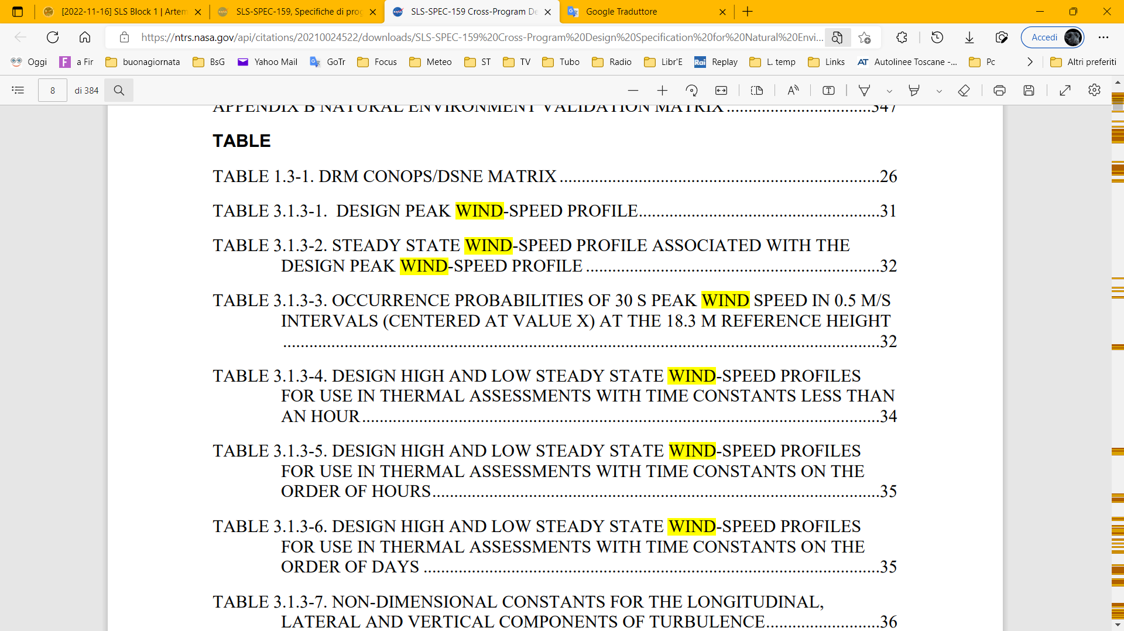Start Read aloud in PDF toolbar
The height and width of the screenshot is (631, 1124).
pyautogui.click(x=793, y=90)
